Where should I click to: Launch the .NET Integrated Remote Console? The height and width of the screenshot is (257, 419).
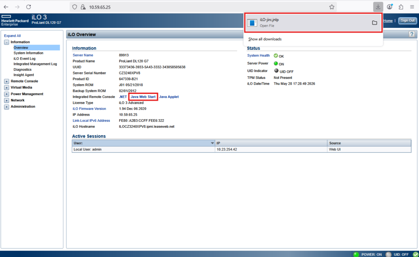(123, 96)
